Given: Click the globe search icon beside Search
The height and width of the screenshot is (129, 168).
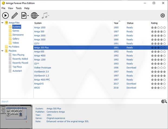Looking at the screenshot, I should coord(164,101).
